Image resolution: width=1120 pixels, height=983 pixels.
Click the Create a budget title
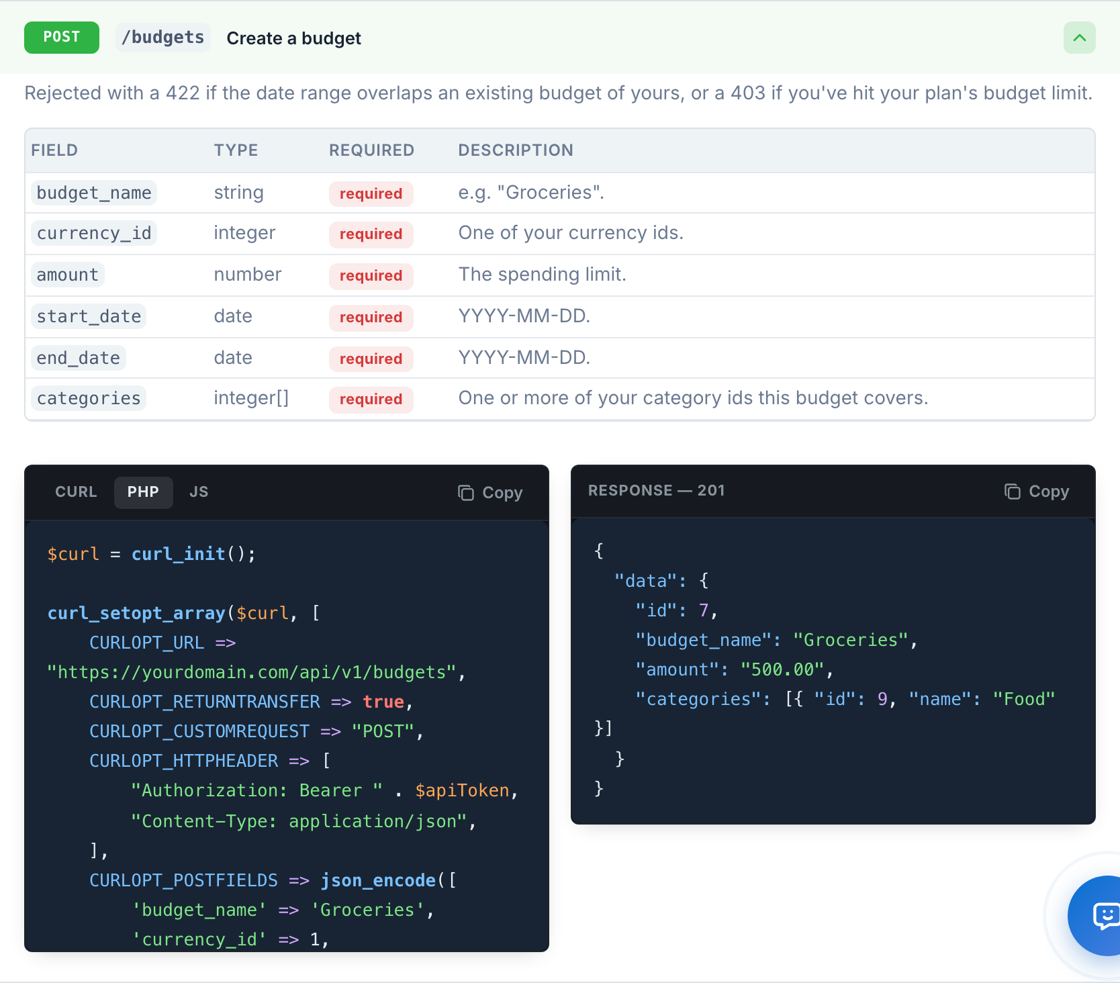coord(293,38)
